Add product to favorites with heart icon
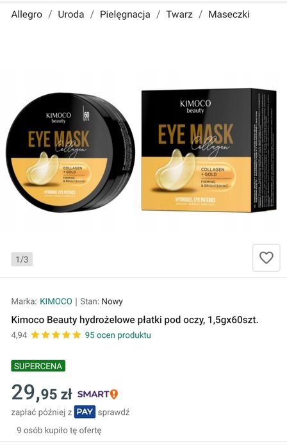 (x=266, y=258)
